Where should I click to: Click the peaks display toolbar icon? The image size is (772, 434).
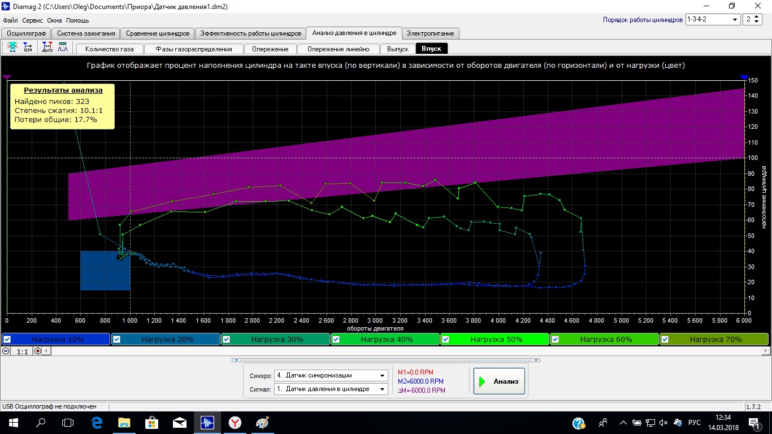coord(63,48)
